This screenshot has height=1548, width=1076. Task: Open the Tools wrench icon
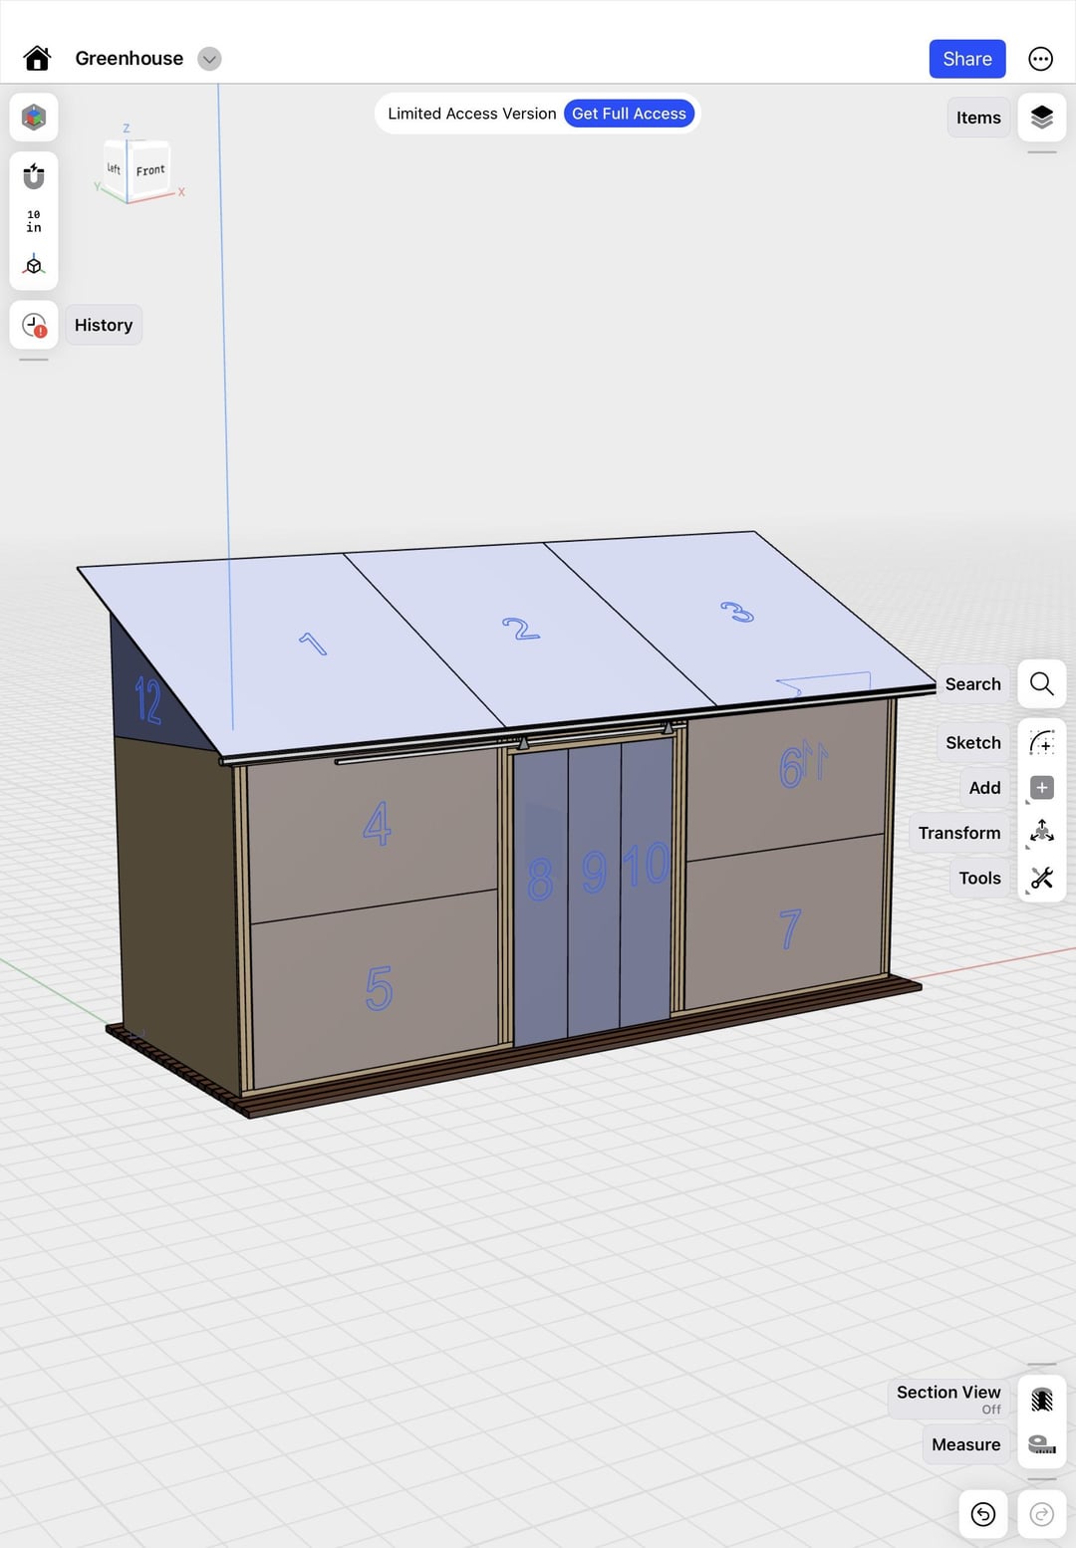1041,878
